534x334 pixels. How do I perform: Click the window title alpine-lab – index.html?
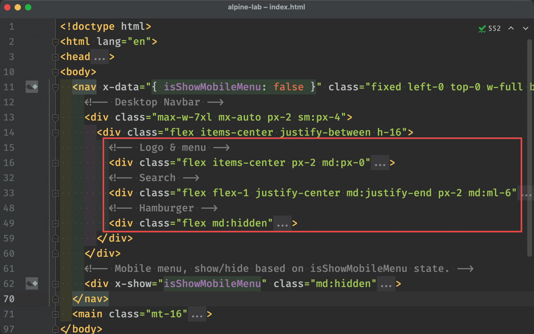point(266,7)
